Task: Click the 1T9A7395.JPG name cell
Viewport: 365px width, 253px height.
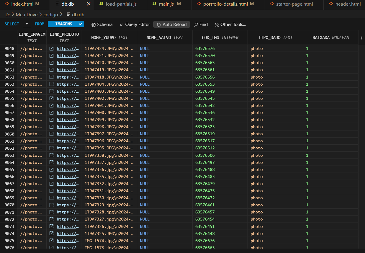Action: click(109, 148)
